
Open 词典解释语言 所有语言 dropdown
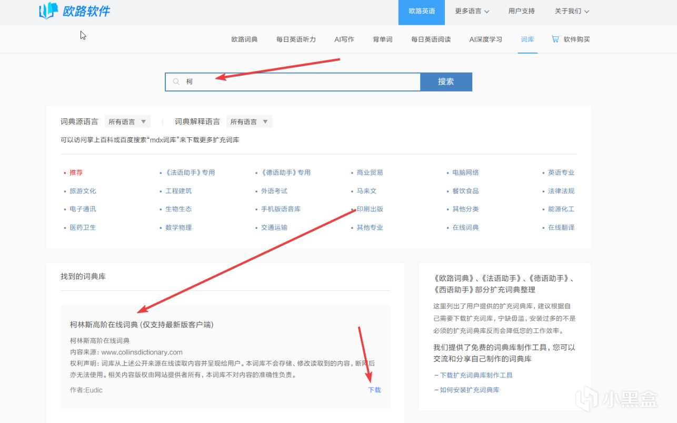pyautogui.click(x=250, y=122)
